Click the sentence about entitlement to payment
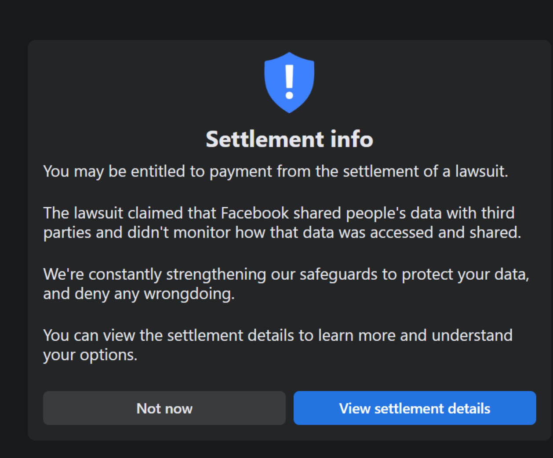Screen dimensions: 553x458 click(x=275, y=171)
